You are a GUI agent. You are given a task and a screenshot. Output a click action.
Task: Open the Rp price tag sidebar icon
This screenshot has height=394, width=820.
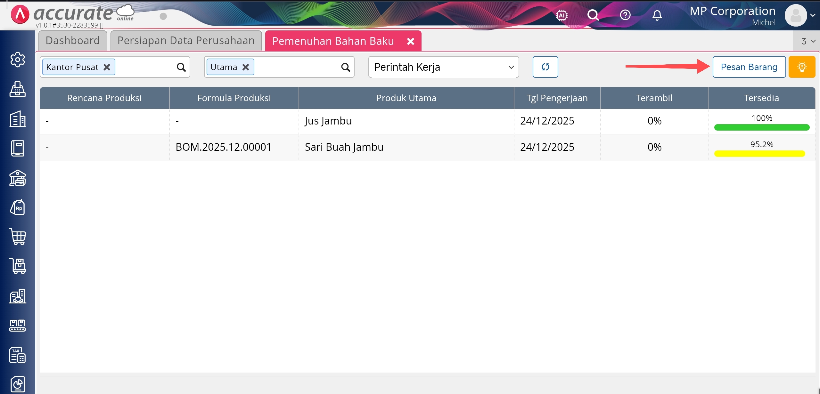point(17,207)
